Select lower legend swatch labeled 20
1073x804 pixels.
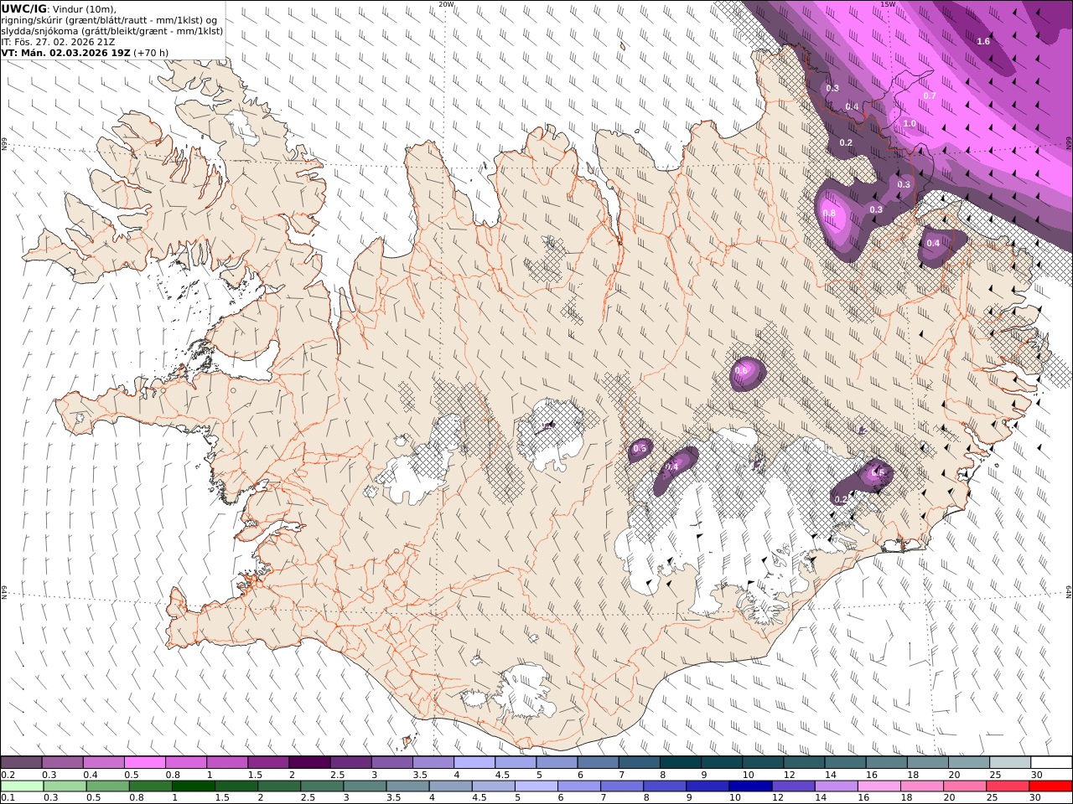(964, 786)
